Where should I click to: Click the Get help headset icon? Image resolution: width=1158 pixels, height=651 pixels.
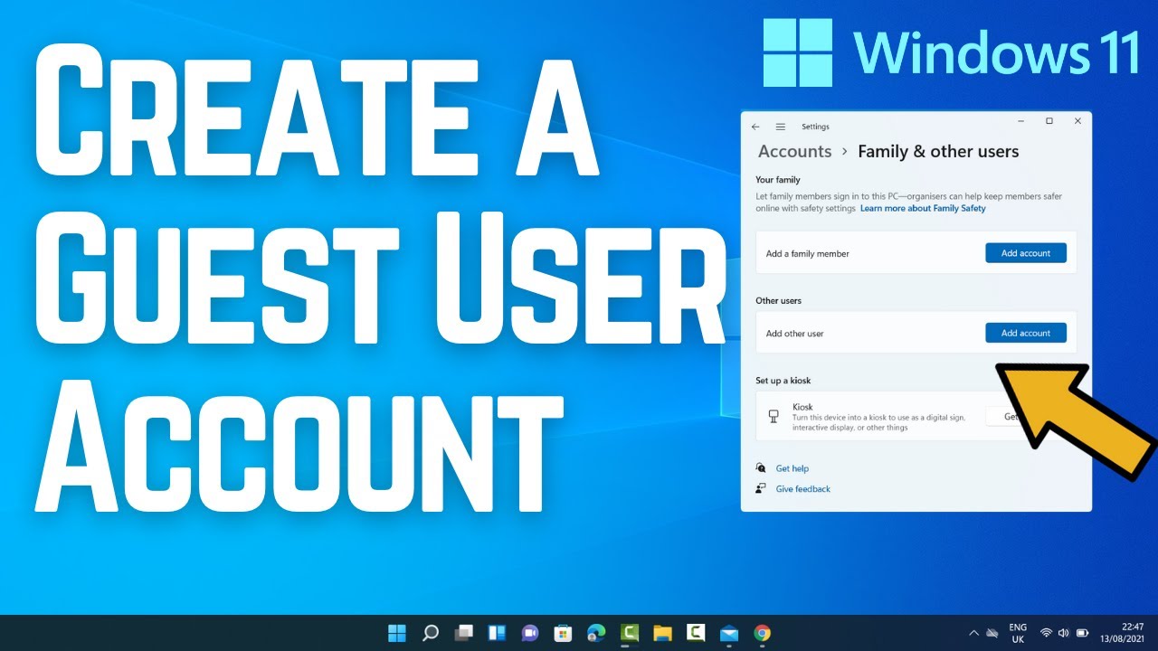(x=761, y=468)
